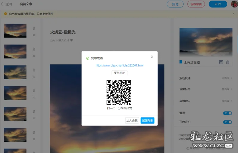Viewport: 238px width, 153px height.
Task: Click the green success check icon
Action: point(87,58)
